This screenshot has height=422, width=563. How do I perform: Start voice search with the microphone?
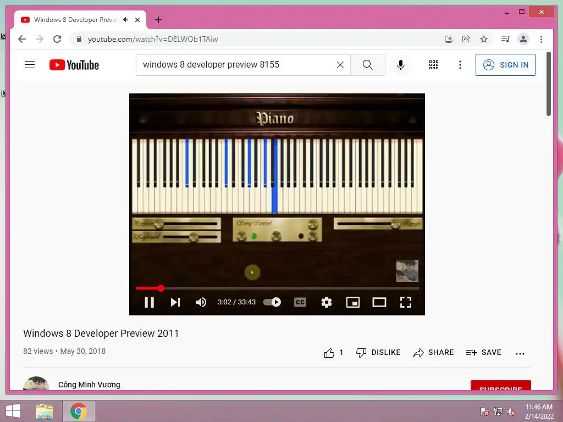(401, 65)
